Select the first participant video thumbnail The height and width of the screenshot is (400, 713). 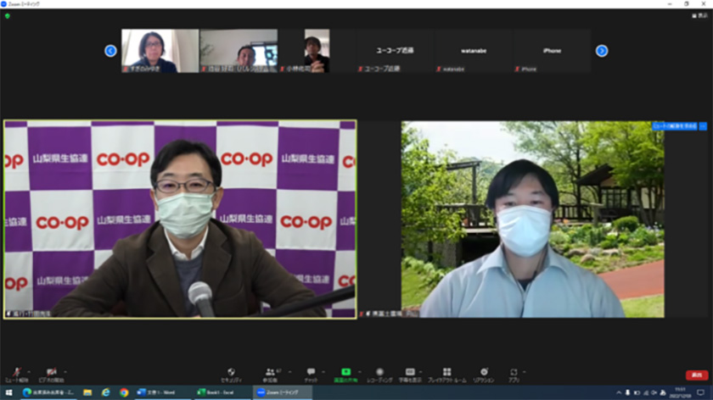[160, 51]
